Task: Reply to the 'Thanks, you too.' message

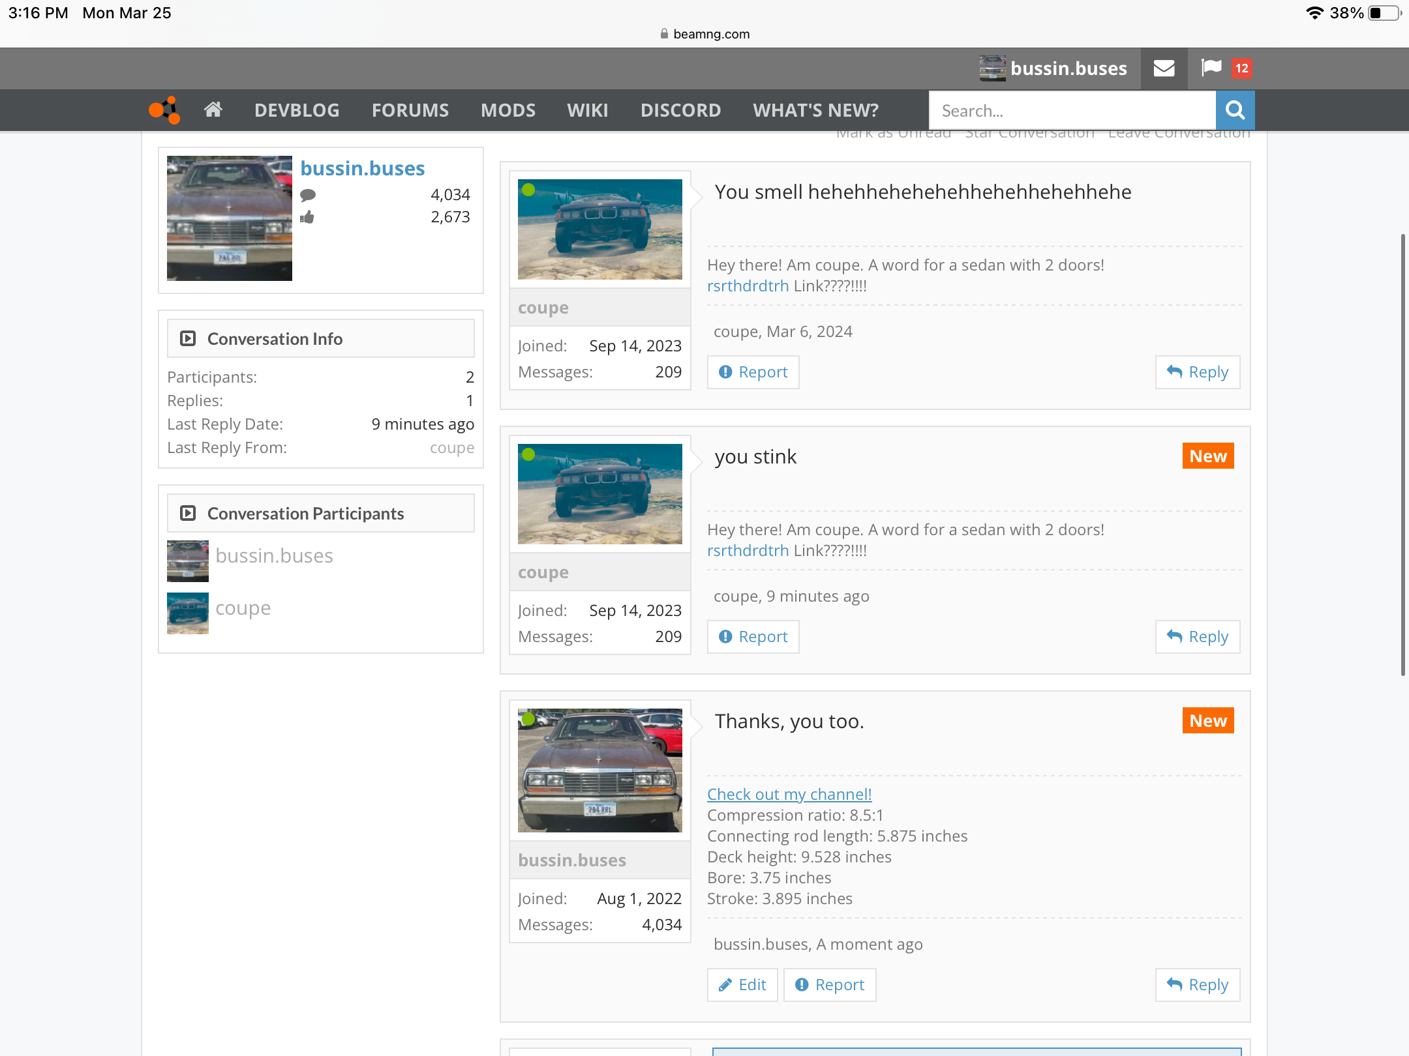Action: click(1198, 985)
